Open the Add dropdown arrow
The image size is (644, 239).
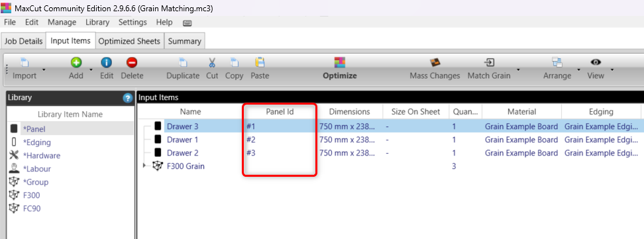pos(91,70)
